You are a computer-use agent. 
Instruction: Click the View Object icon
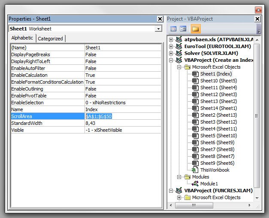[183, 29]
